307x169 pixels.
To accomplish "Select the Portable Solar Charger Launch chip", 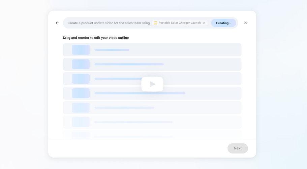I will pos(180,23).
